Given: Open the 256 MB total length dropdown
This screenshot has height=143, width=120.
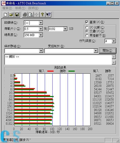Looking at the screenshot, I should 41,35.
